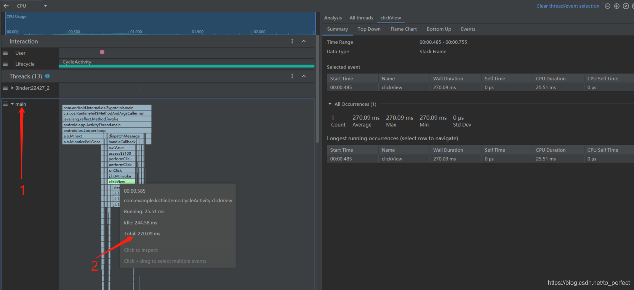
Task: Zoom out the timeline with minus icon
Action: (608, 6)
